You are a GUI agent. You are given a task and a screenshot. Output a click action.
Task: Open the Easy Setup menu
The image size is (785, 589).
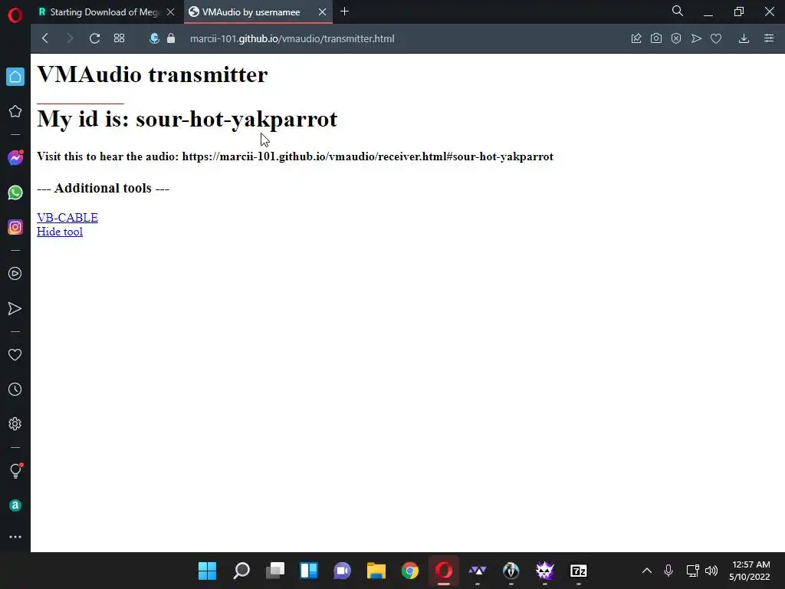pos(769,38)
